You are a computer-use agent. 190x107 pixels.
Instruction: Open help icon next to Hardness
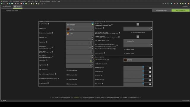[x=46, y=37]
